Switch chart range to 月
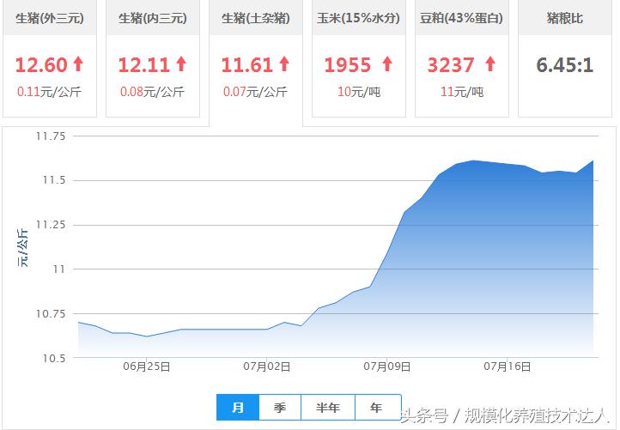This screenshot has height=430, width=620. click(x=238, y=408)
